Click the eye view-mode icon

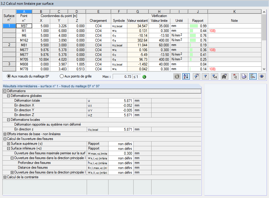pos(262,76)
